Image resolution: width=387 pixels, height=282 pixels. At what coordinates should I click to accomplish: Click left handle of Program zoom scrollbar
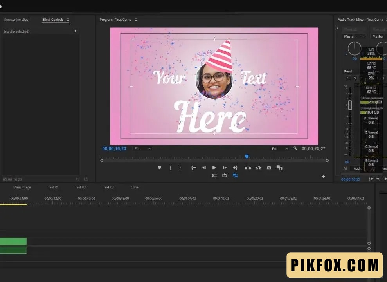click(x=102, y=161)
